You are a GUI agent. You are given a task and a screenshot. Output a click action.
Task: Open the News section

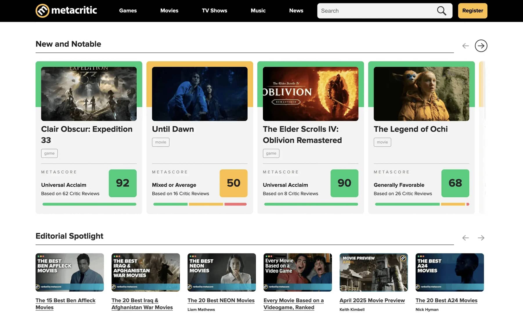tap(296, 11)
